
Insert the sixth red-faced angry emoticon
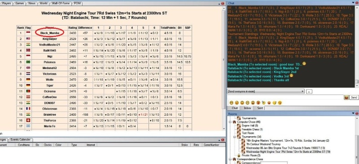pyautogui.click(x=258, y=103)
